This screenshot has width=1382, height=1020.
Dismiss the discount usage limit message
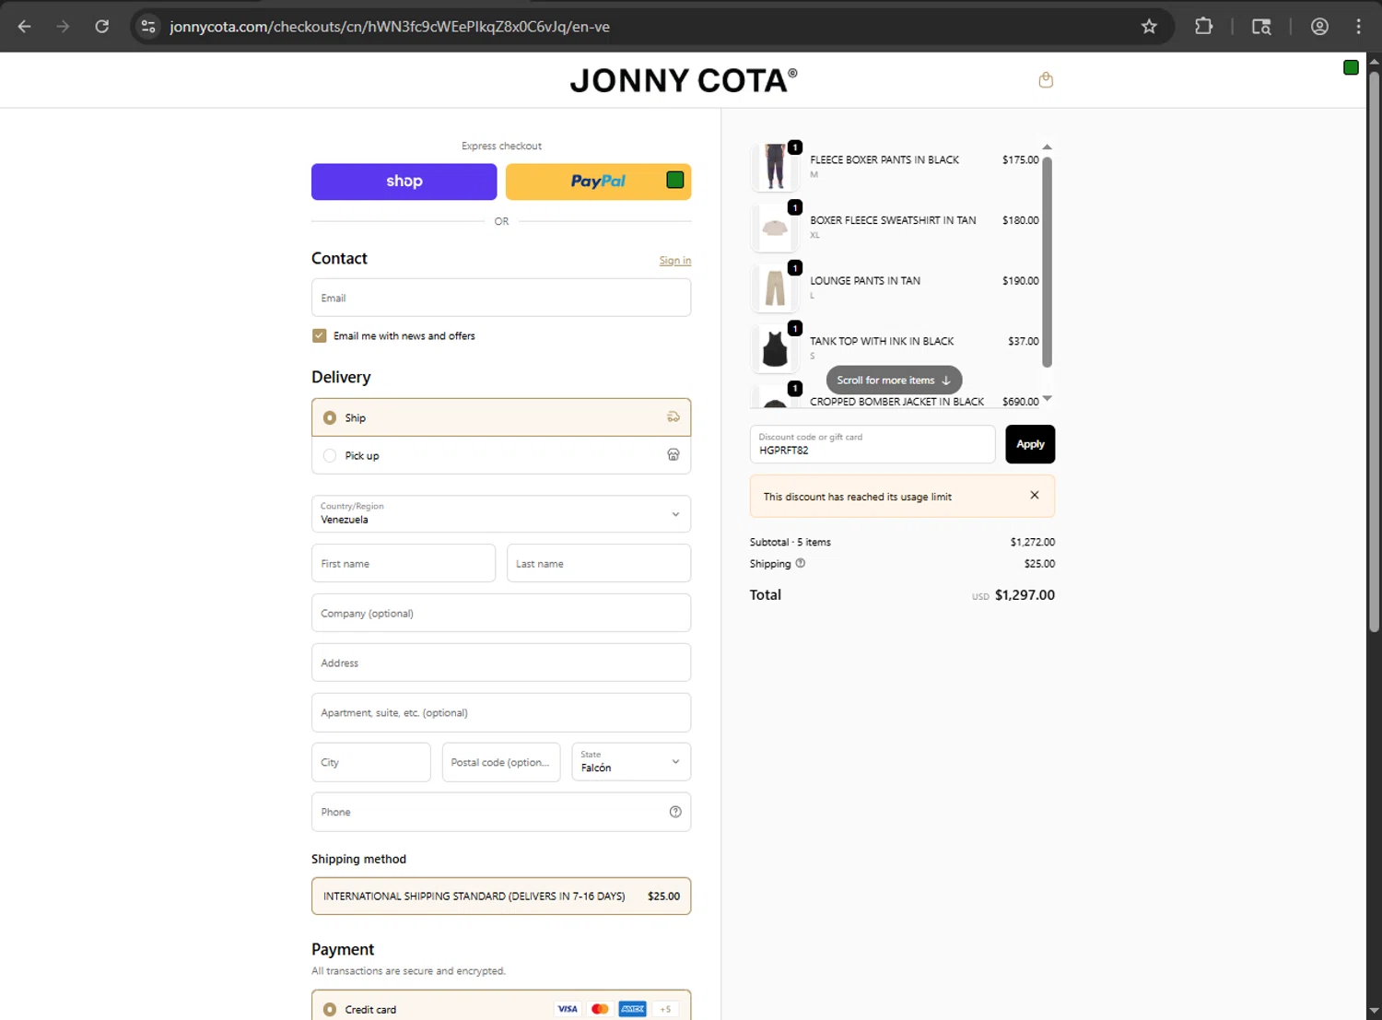[x=1035, y=496]
